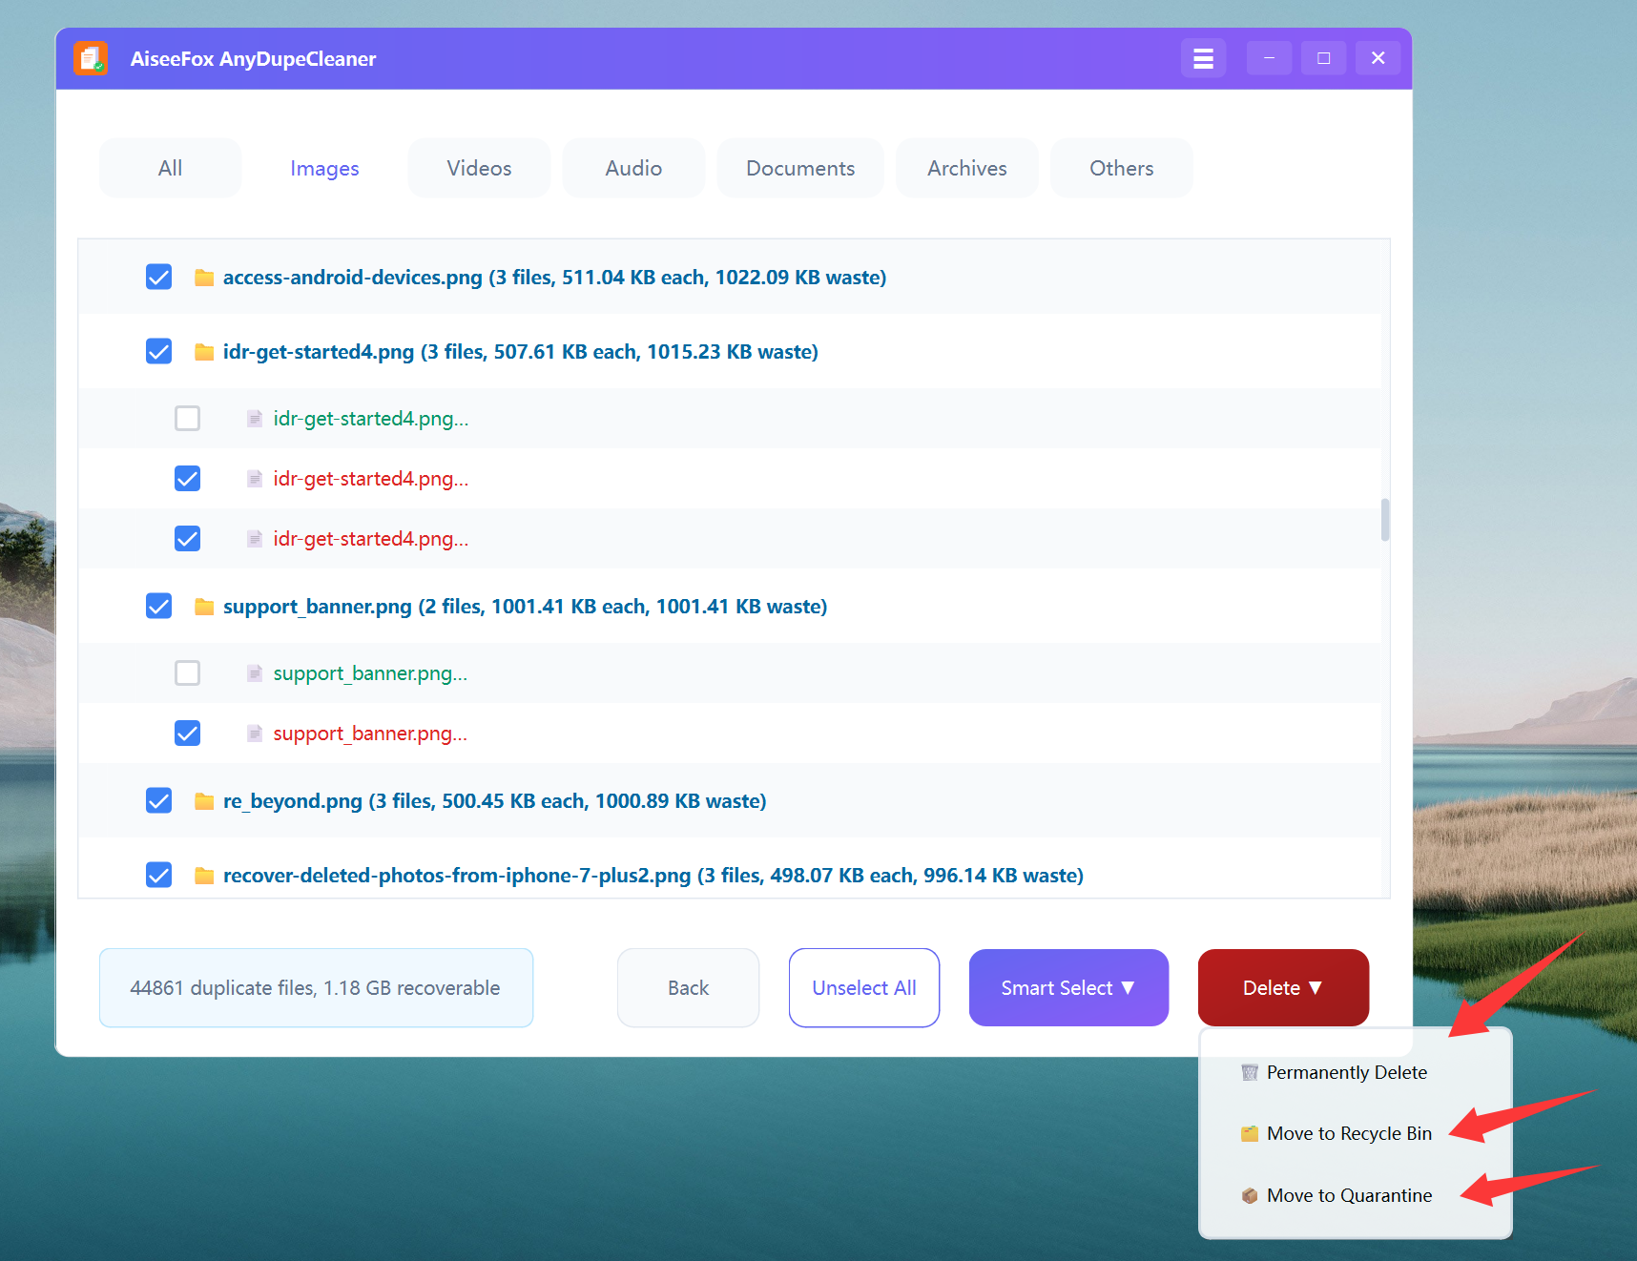Expand the recover-deleted-photos-from-iphone-7-plus2.png group
The height and width of the screenshot is (1261, 1637).
653,876
